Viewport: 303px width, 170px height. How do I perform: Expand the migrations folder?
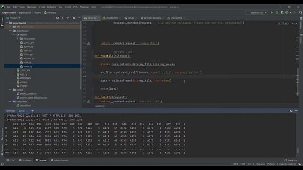(x=18, y=39)
